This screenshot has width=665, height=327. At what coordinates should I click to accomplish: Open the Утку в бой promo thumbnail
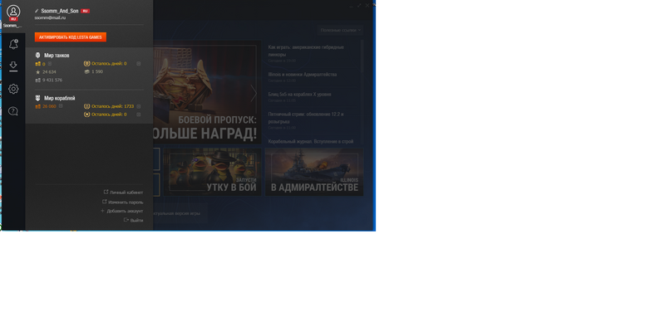212,172
